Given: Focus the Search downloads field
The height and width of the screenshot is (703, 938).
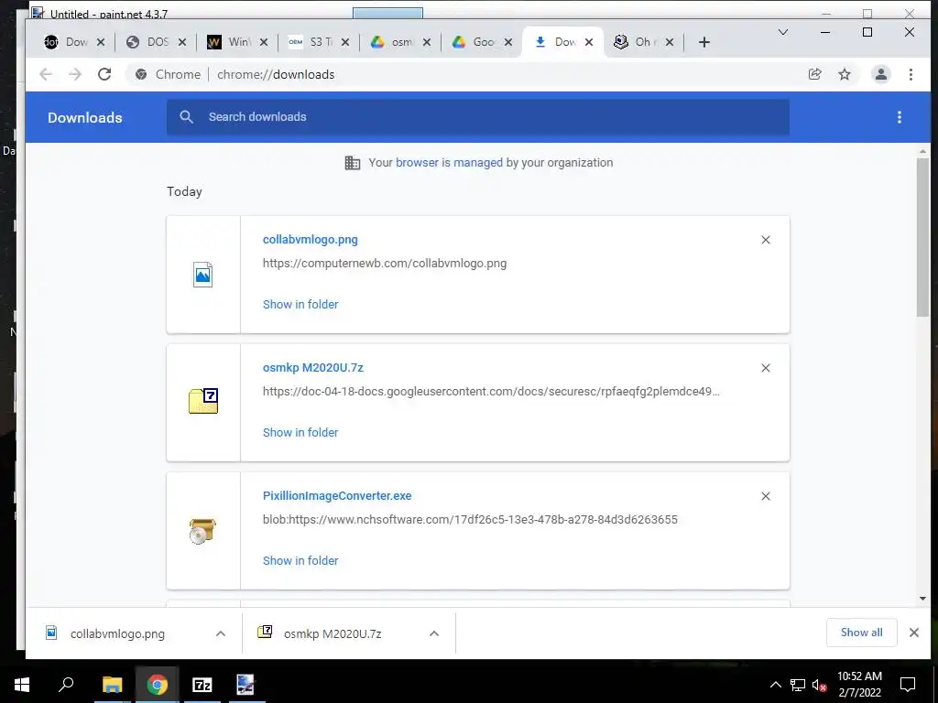Looking at the screenshot, I should pyautogui.click(x=477, y=117).
